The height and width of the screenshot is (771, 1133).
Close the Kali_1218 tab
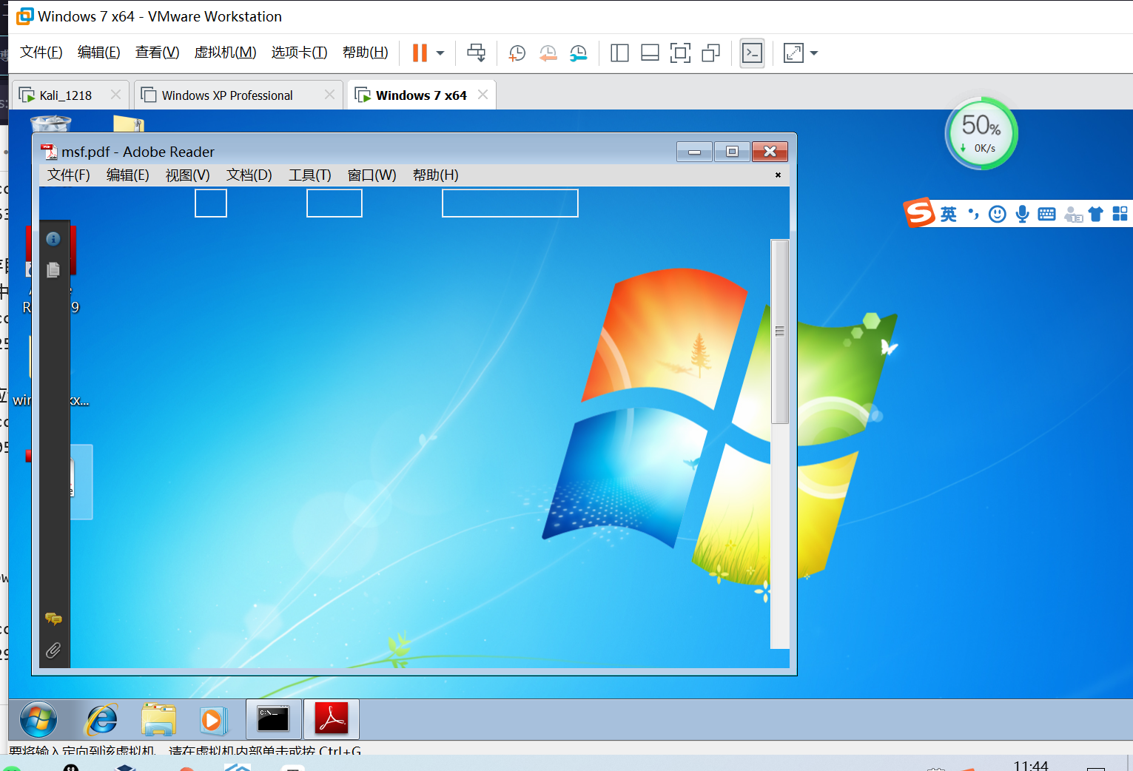115,95
